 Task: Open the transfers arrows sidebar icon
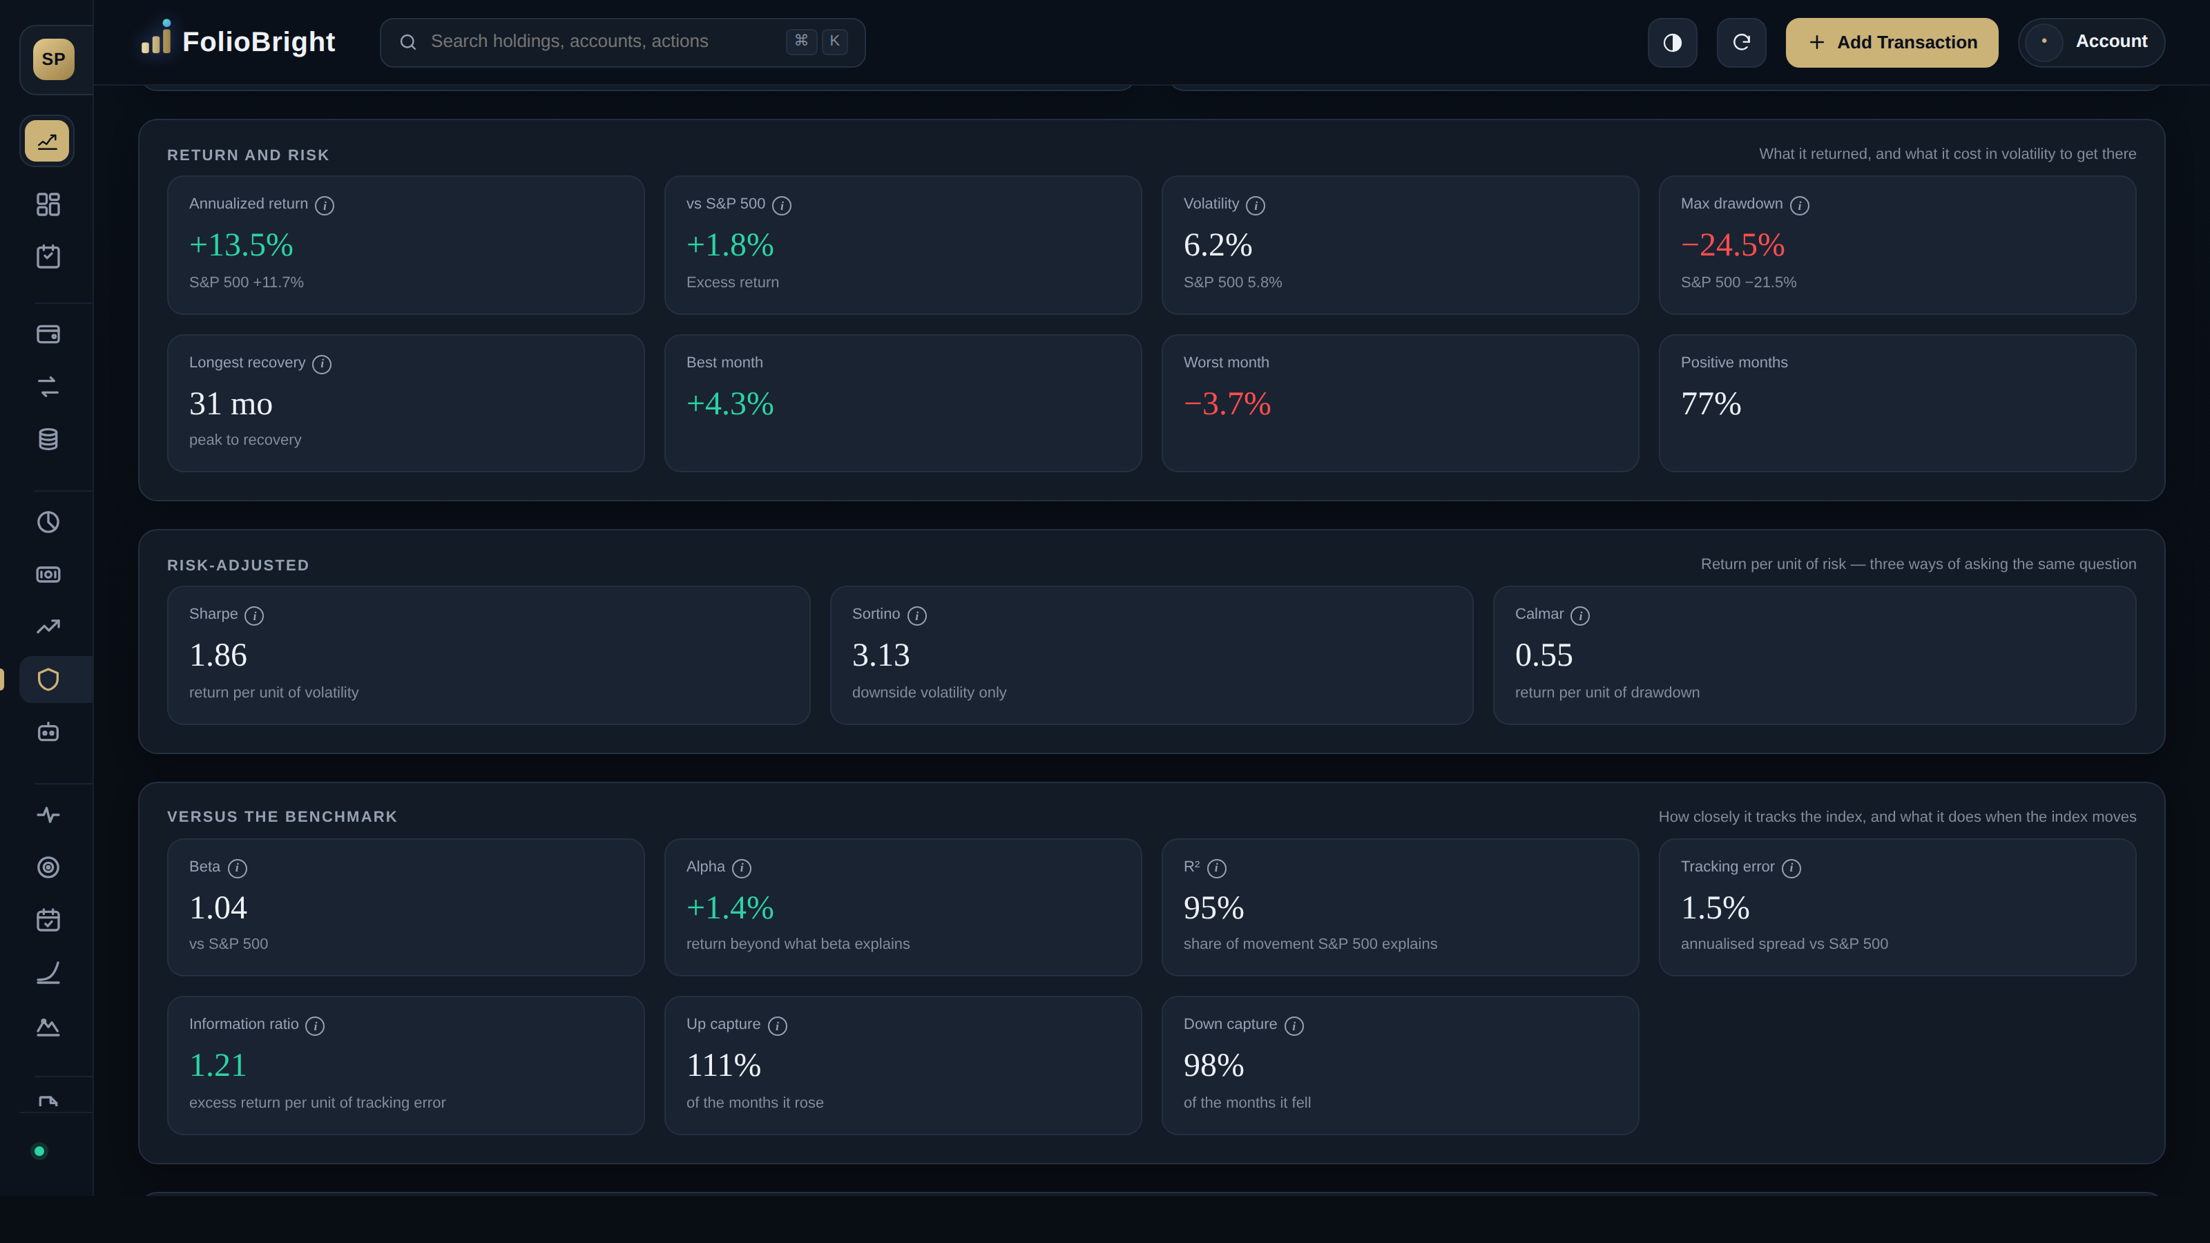[48, 387]
